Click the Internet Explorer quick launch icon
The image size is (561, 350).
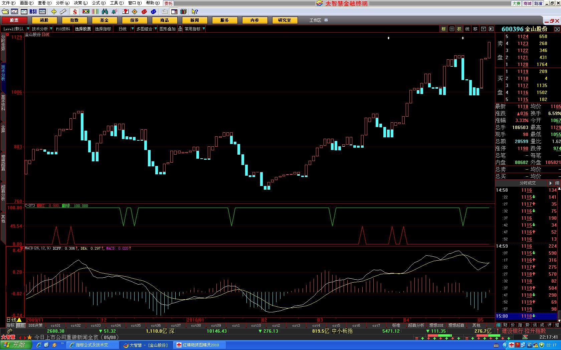click(x=39, y=345)
